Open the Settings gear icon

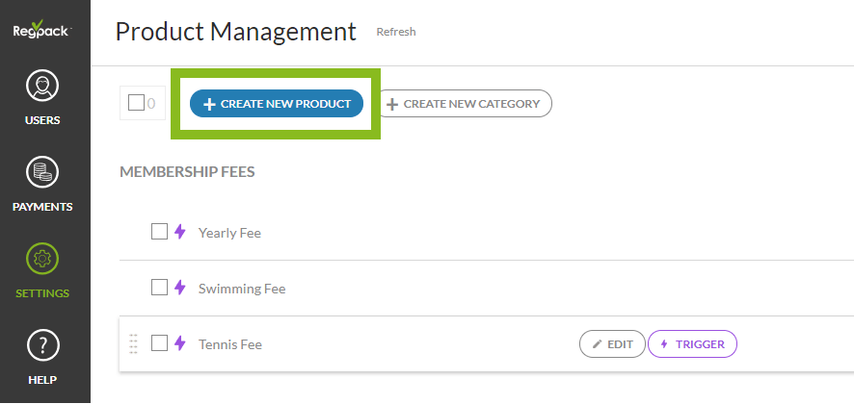point(42,261)
